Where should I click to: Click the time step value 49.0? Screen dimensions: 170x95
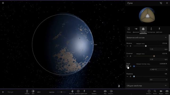click(39, 92)
